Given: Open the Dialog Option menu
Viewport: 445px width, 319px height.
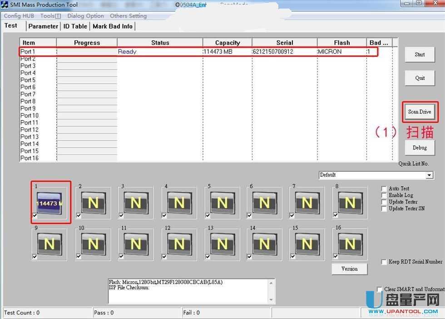Looking at the screenshot, I should point(85,16).
